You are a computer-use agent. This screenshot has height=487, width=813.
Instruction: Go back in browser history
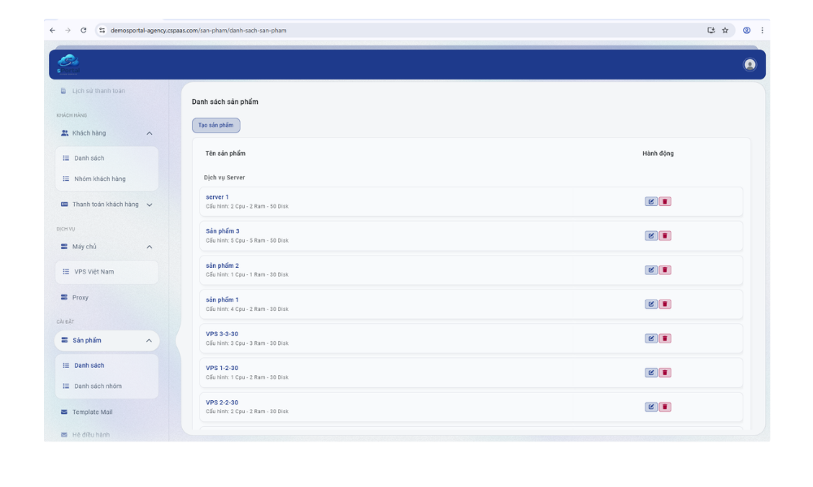point(52,31)
